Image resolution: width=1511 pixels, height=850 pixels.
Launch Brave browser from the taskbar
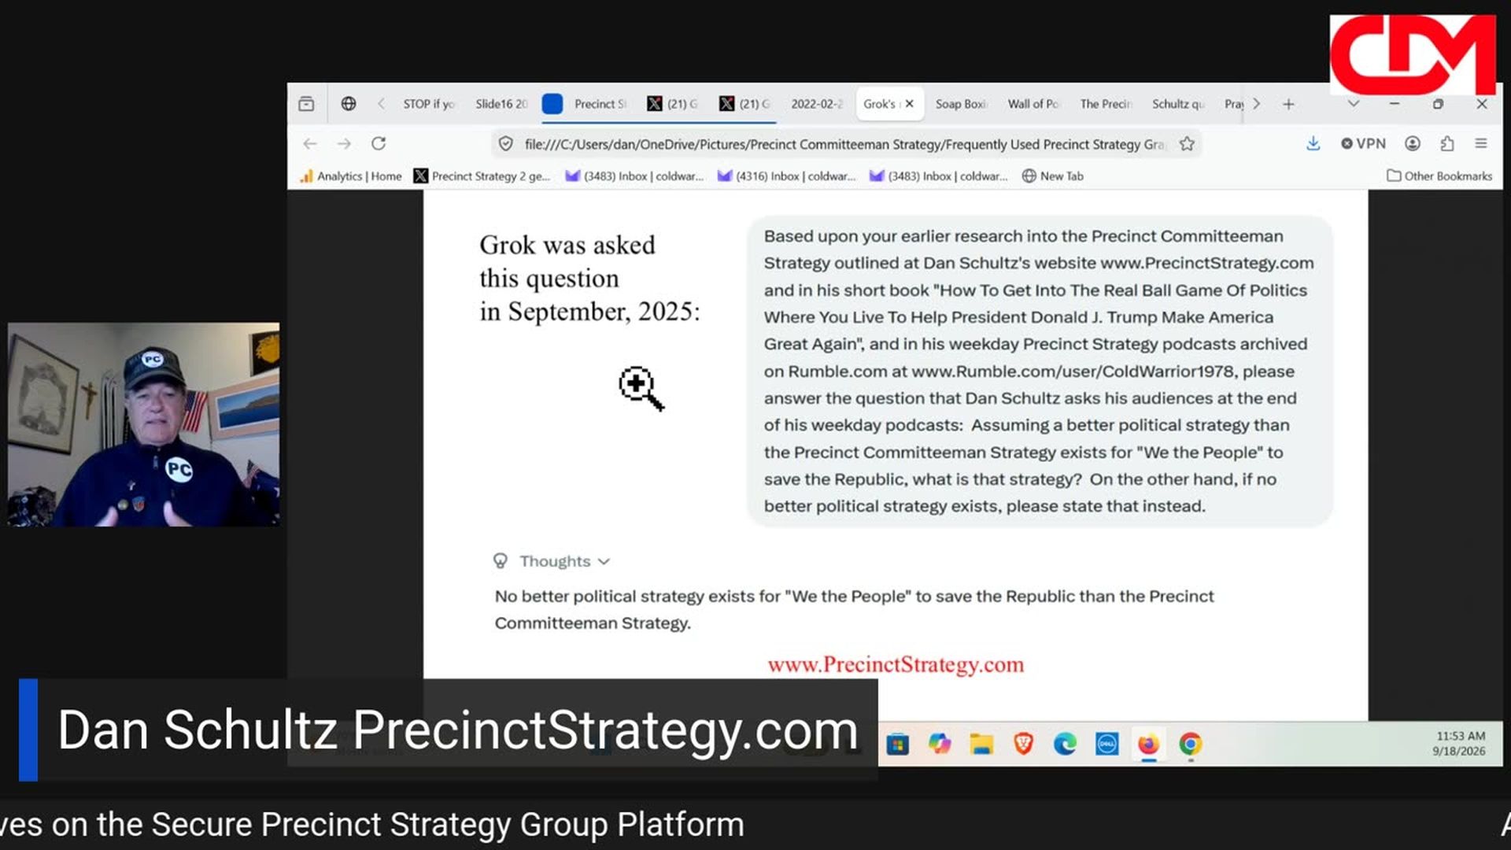point(1023,744)
